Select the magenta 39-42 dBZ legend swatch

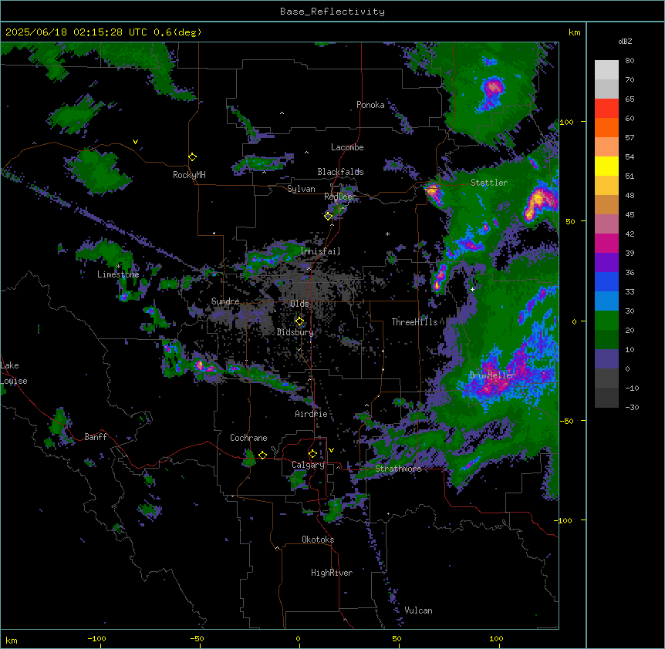[606, 244]
